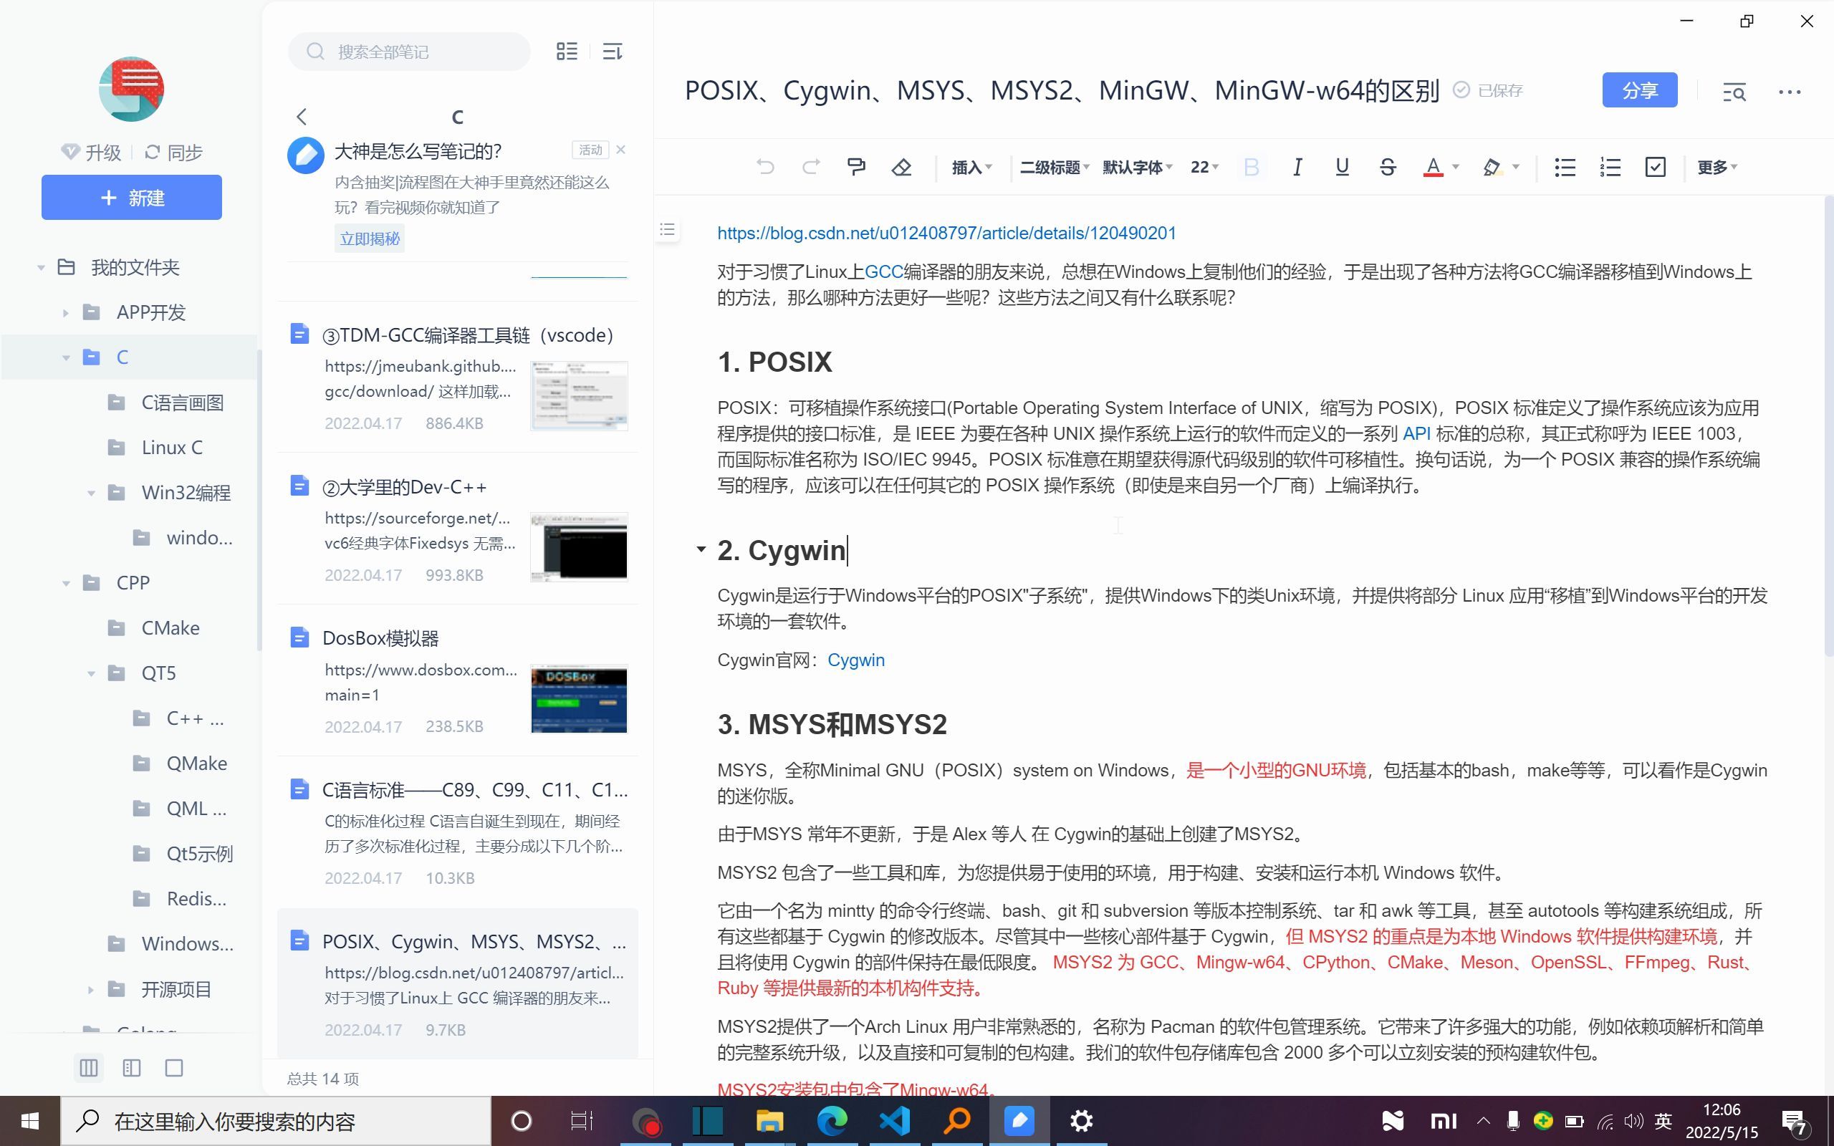Image resolution: width=1834 pixels, height=1146 pixels.
Task: Apply highlight color marker
Action: point(1492,167)
